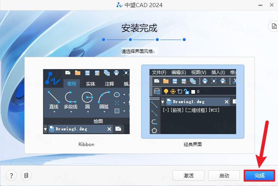Click the 圆弧 arc tool icon

104,97
